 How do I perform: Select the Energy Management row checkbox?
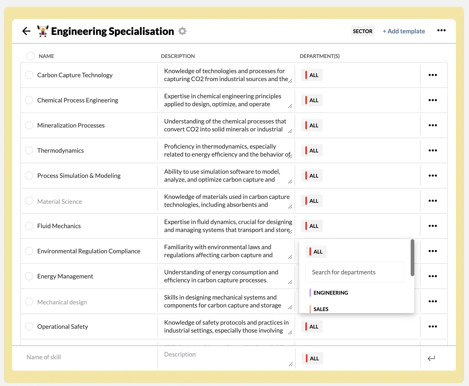point(29,276)
